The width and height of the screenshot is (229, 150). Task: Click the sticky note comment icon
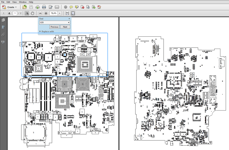click(x=71, y=7)
